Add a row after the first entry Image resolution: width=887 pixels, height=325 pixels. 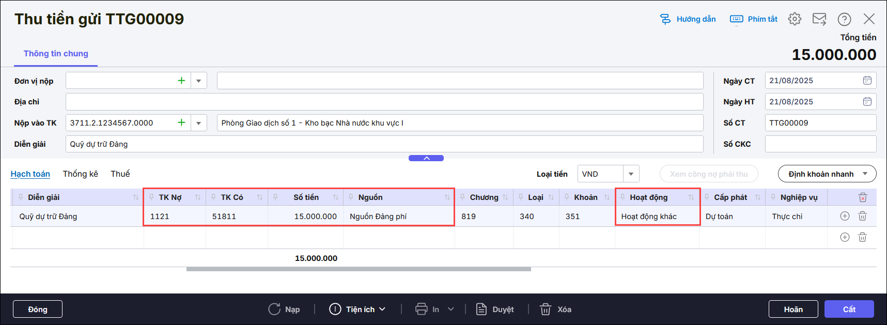[x=845, y=216]
